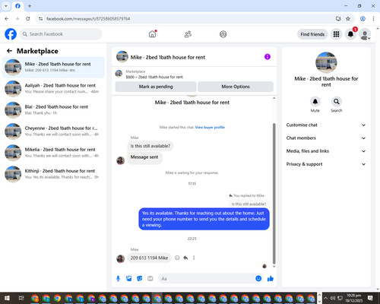Screen dimensions: 380x304
Task: Open the Friends icon in top navigation
Action: pyautogui.click(x=188, y=34)
